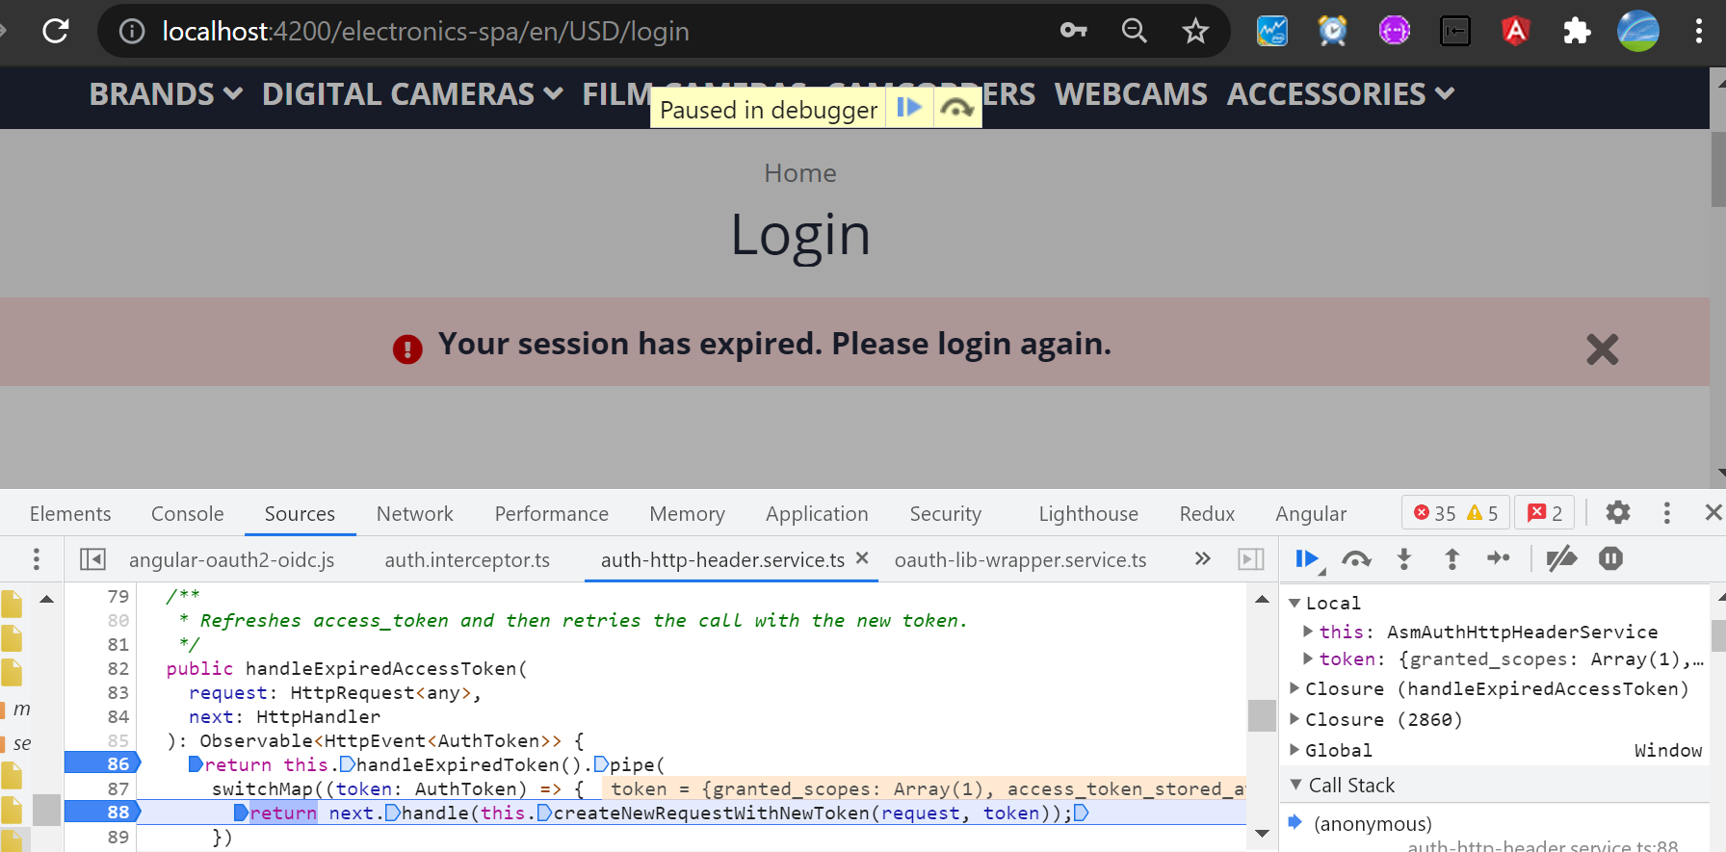The height and width of the screenshot is (852, 1726).
Task: Step out of current function
Action: click(x=1451, y=558)
